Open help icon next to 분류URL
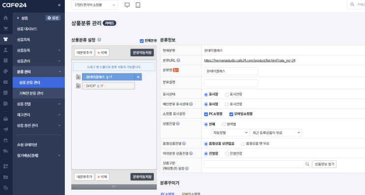Screen dimensions: 365x195 178,60
